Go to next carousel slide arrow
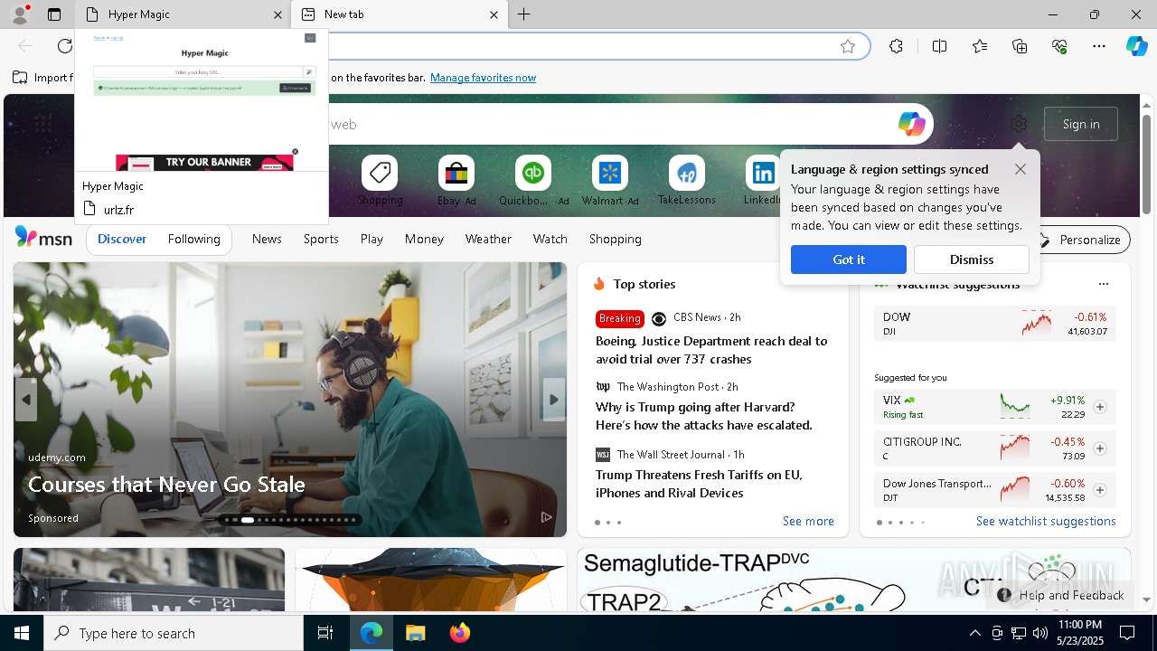Image resolution: width=1157 pixels, height=651 pixels. pyautogui.click(x=554, y=400)
